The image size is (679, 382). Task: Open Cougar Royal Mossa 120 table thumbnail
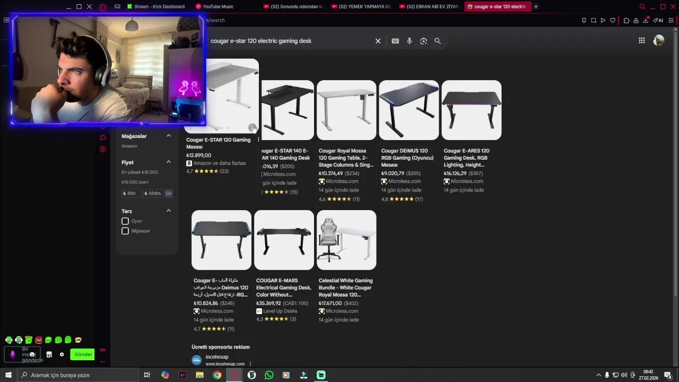tap(346, 110)
